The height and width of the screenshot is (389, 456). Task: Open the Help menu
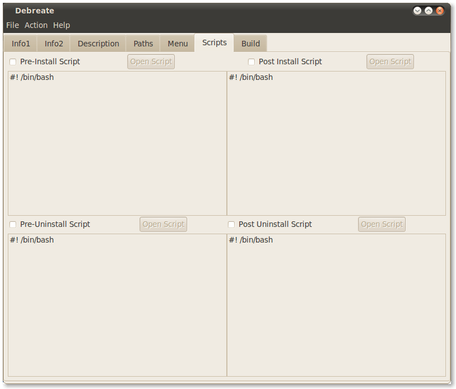(x=61, y=25)
